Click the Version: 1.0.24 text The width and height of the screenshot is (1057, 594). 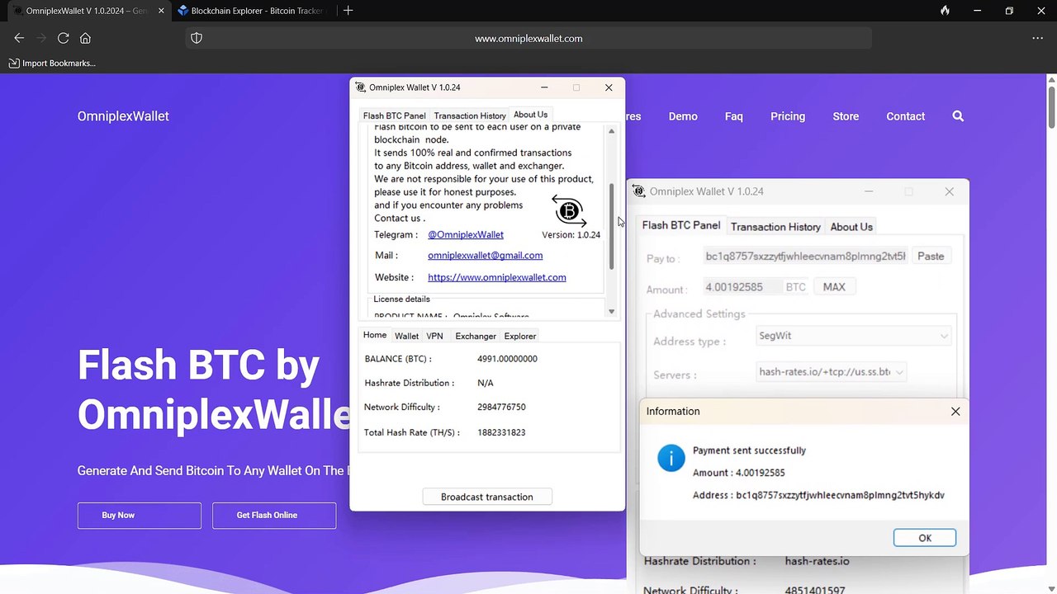[x=571, y=235]
